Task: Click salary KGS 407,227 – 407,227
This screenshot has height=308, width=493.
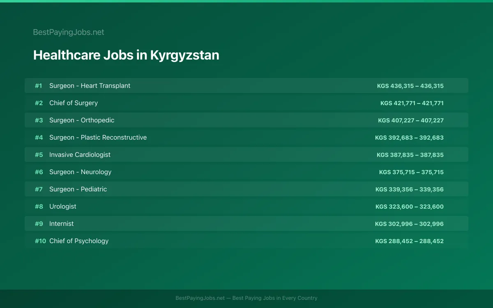Action: 411,120
